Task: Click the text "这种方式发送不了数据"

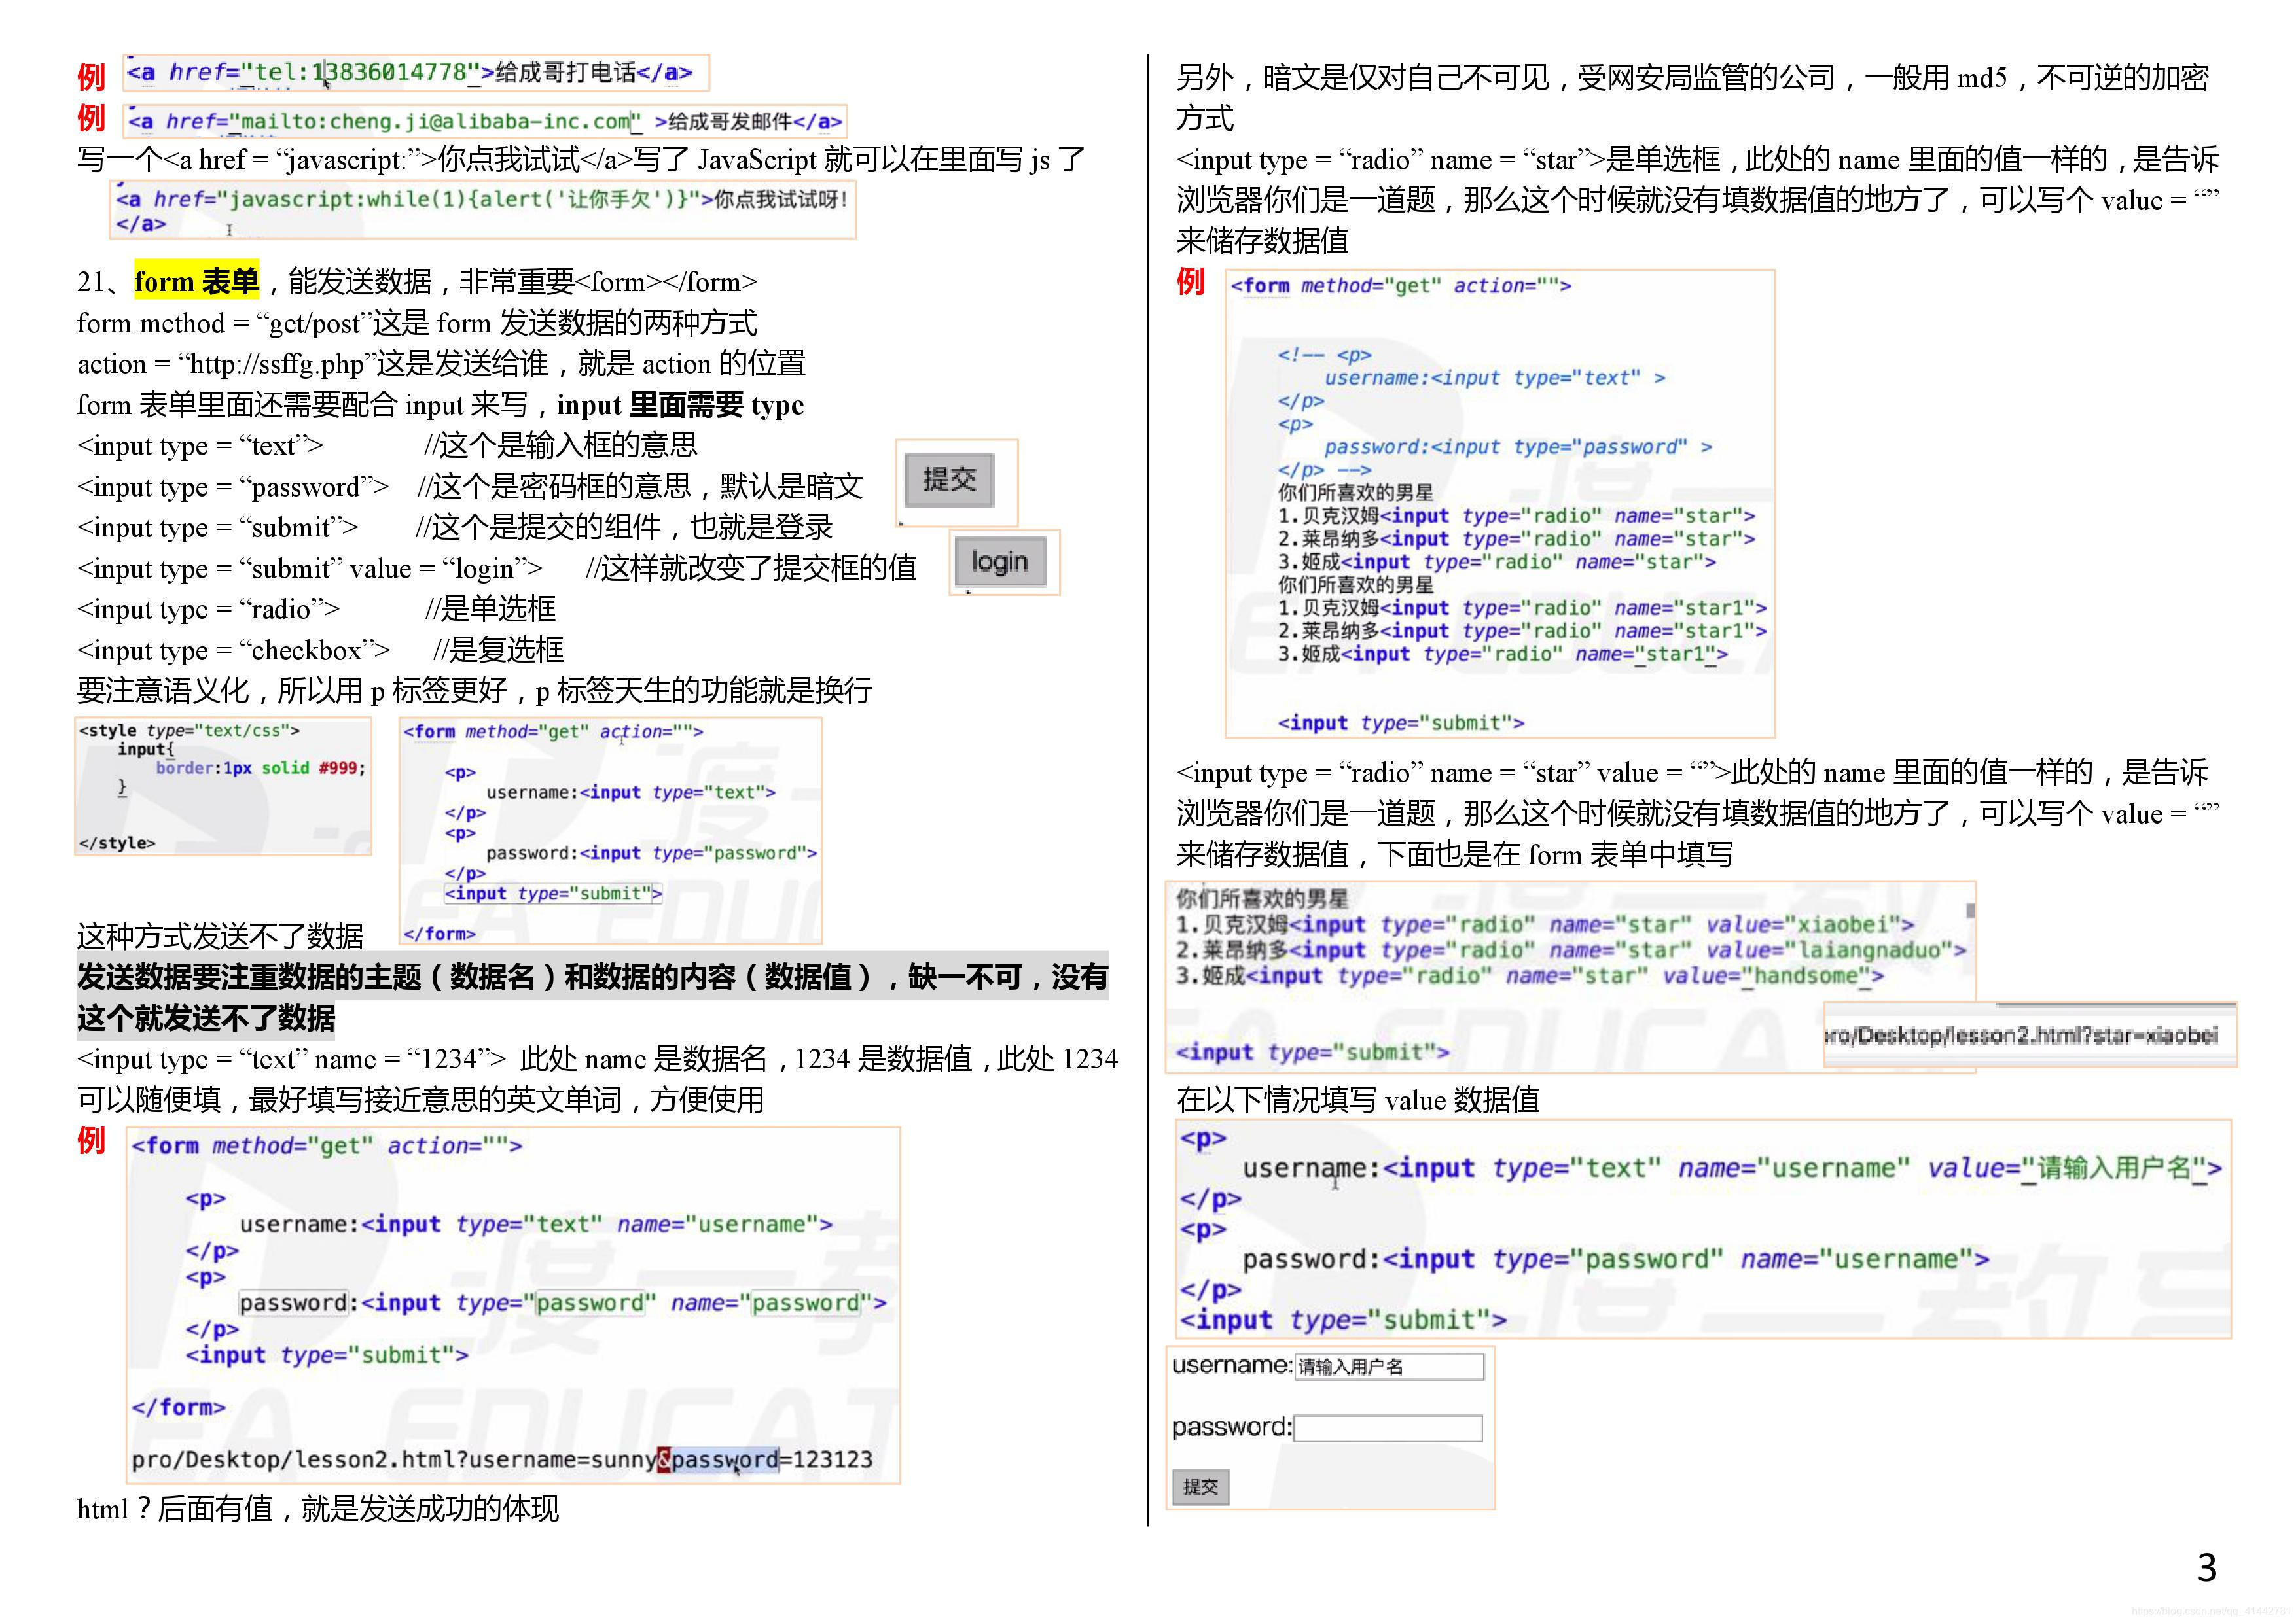Action: 220,935
